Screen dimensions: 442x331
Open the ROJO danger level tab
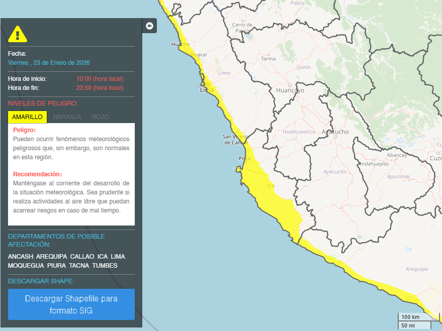coord(100,117)
